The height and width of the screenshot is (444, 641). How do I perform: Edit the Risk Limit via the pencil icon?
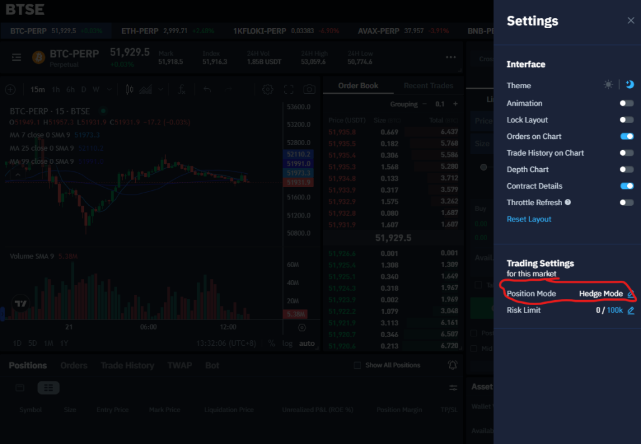(630, 310)
